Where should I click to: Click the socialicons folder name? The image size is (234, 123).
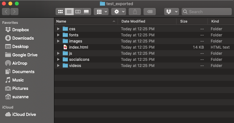click(79, 60)
